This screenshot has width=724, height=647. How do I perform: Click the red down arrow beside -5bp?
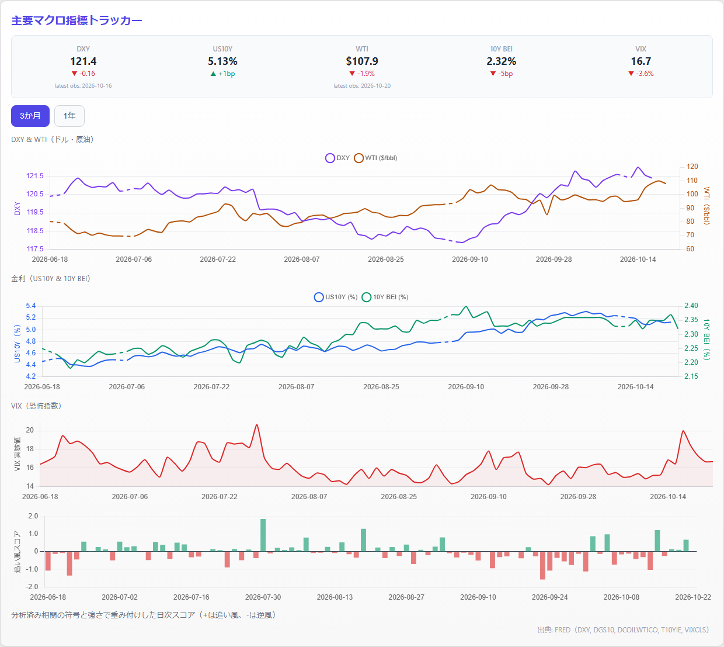(493, 74)
